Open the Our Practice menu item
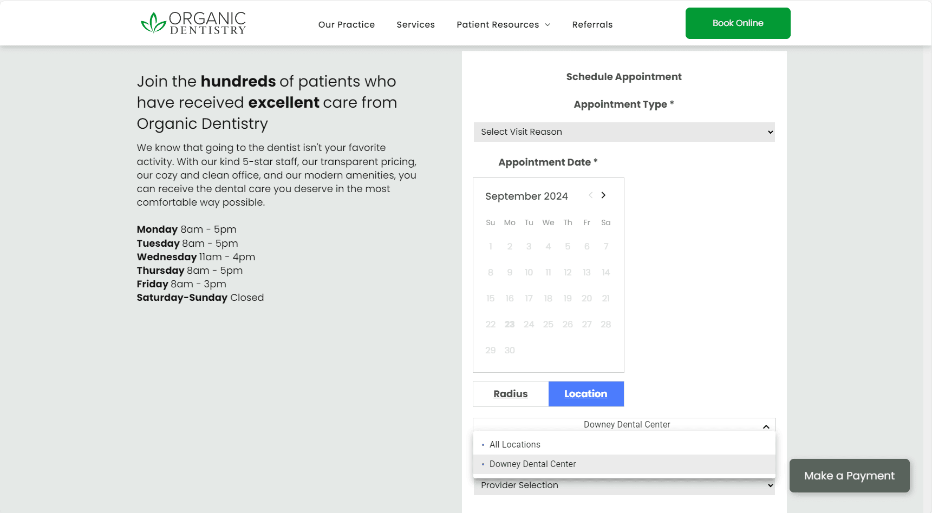Viewport: 932px width, 513px height. (346, 24)
